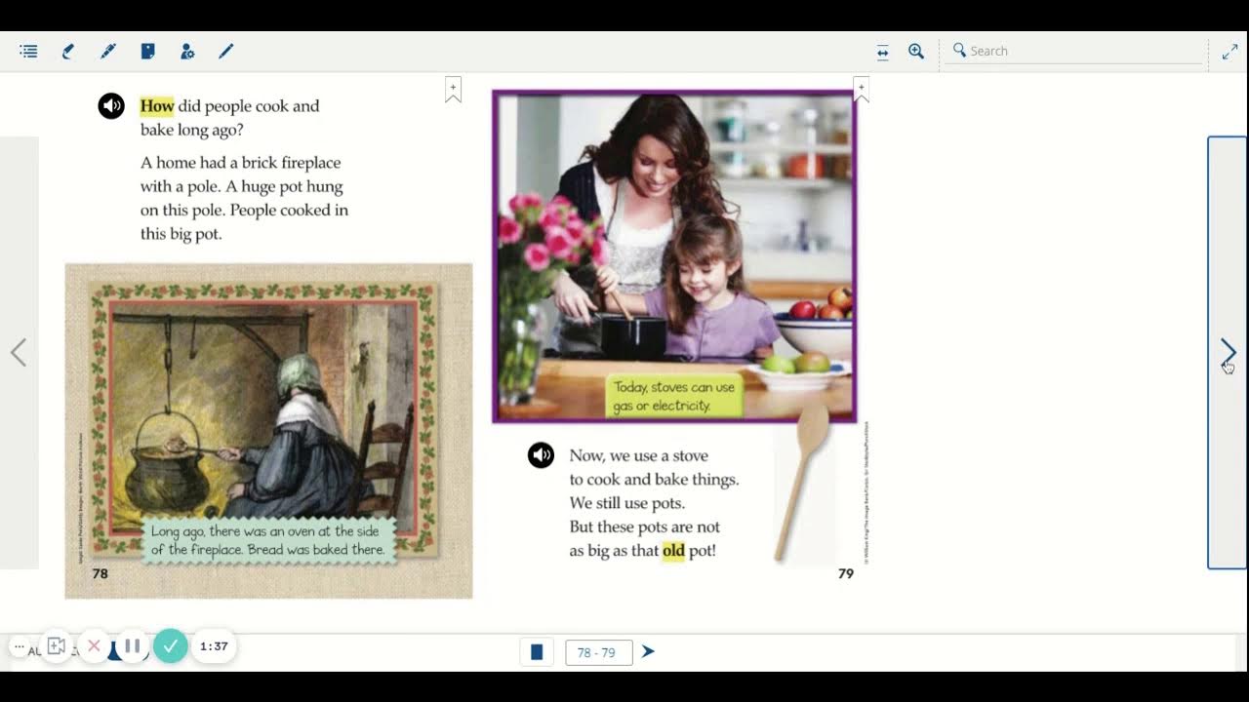
Task: Go to the previous page arrow
Action: tap(19, 352)
